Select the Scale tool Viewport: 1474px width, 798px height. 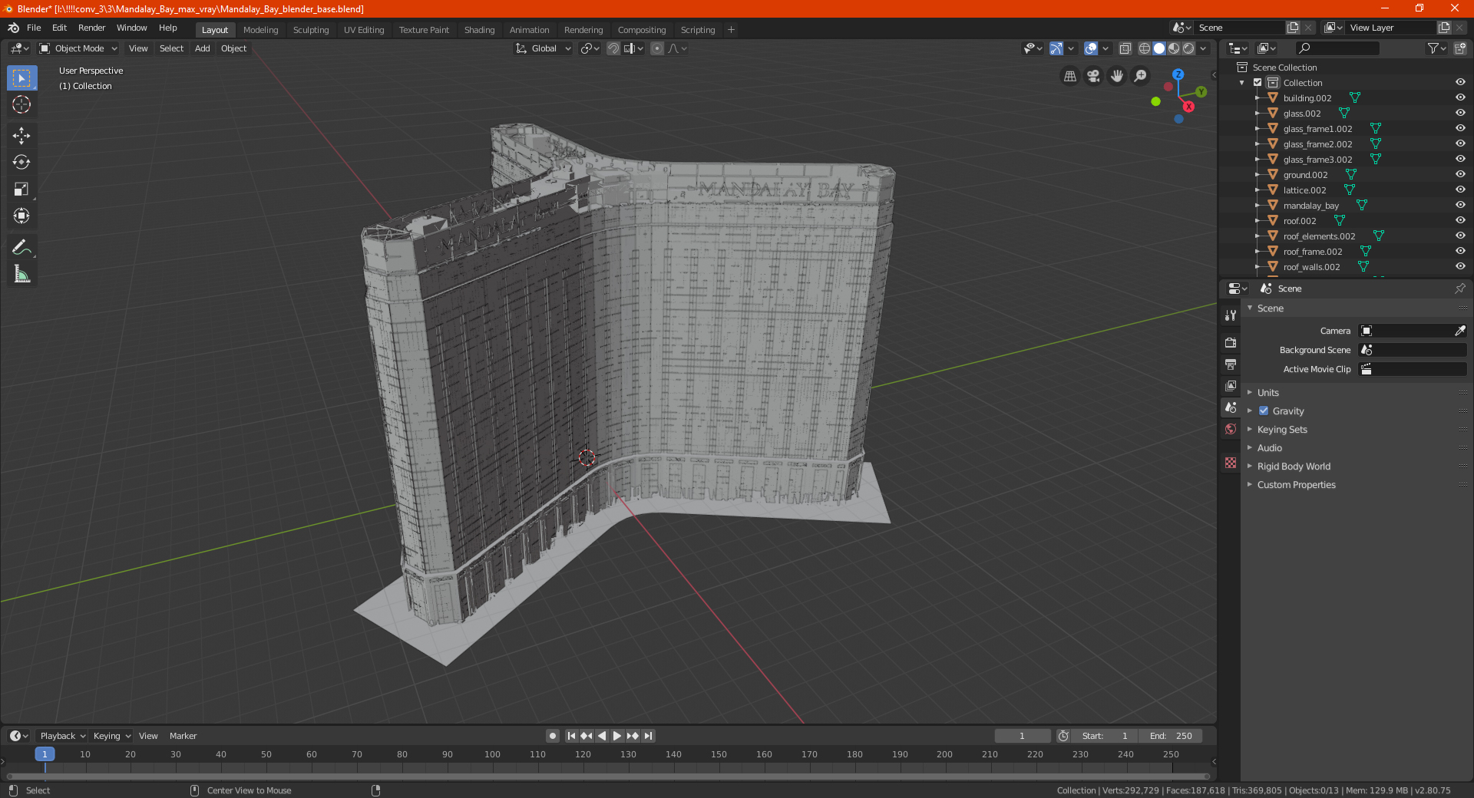coord(21,189)
